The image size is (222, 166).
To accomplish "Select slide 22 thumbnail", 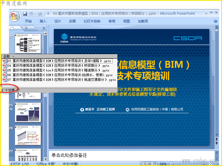I will point(28,43).
